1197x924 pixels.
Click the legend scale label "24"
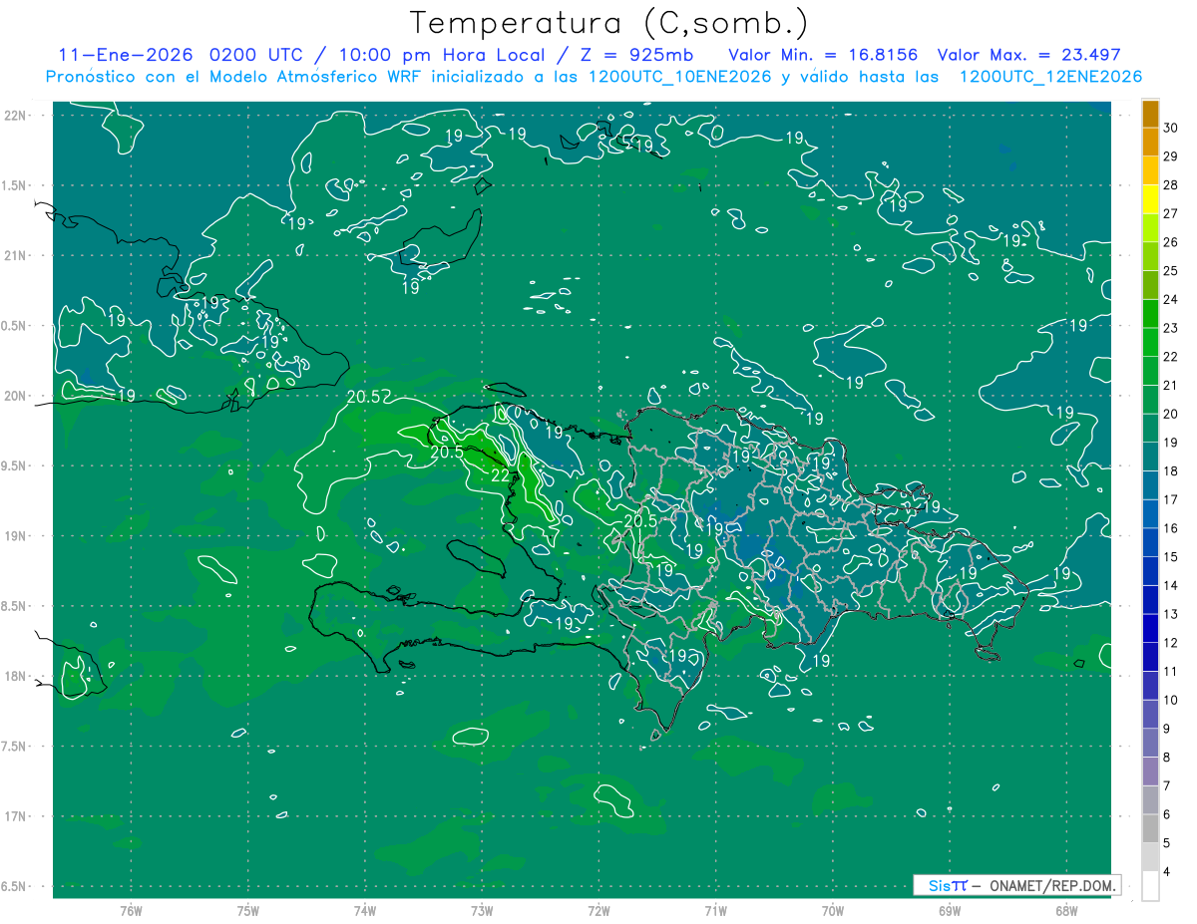tap(1171, 299)
